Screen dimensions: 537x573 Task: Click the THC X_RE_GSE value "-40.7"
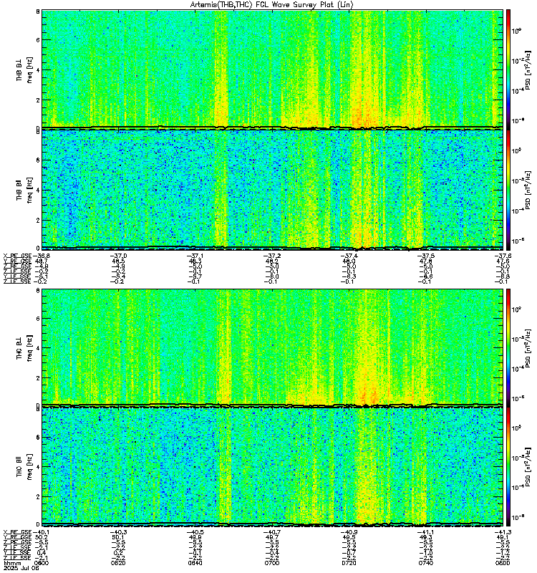point(272,532)
